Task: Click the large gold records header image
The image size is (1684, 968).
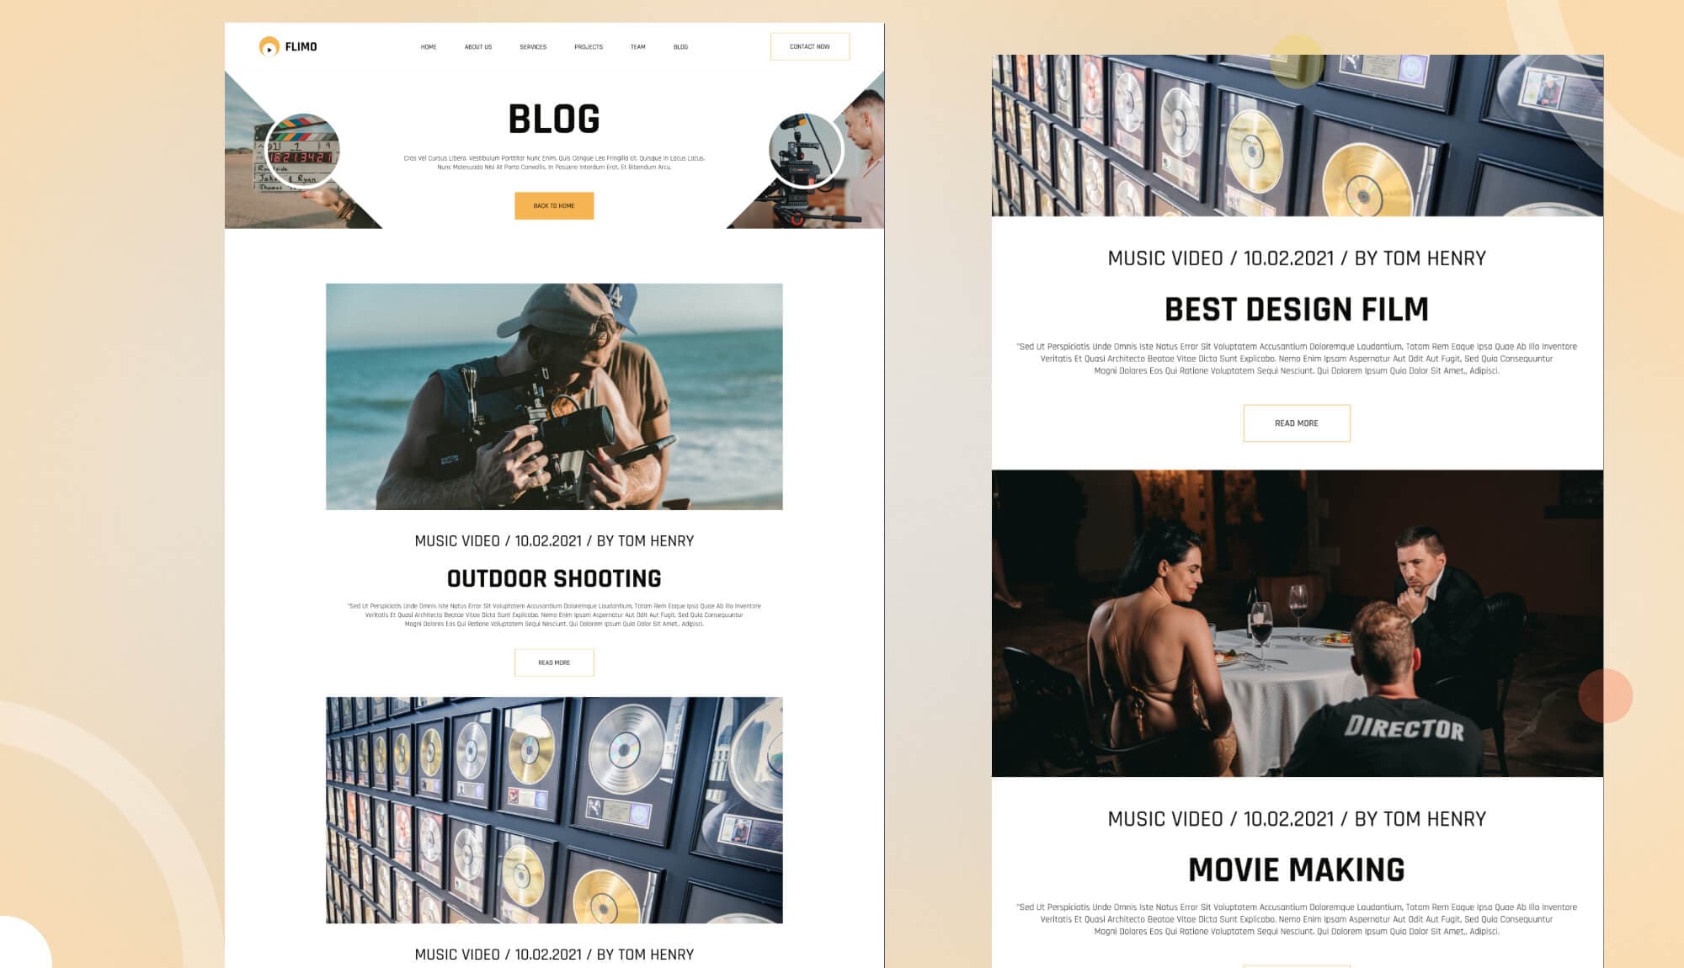Action: [x=1297, y=135]
